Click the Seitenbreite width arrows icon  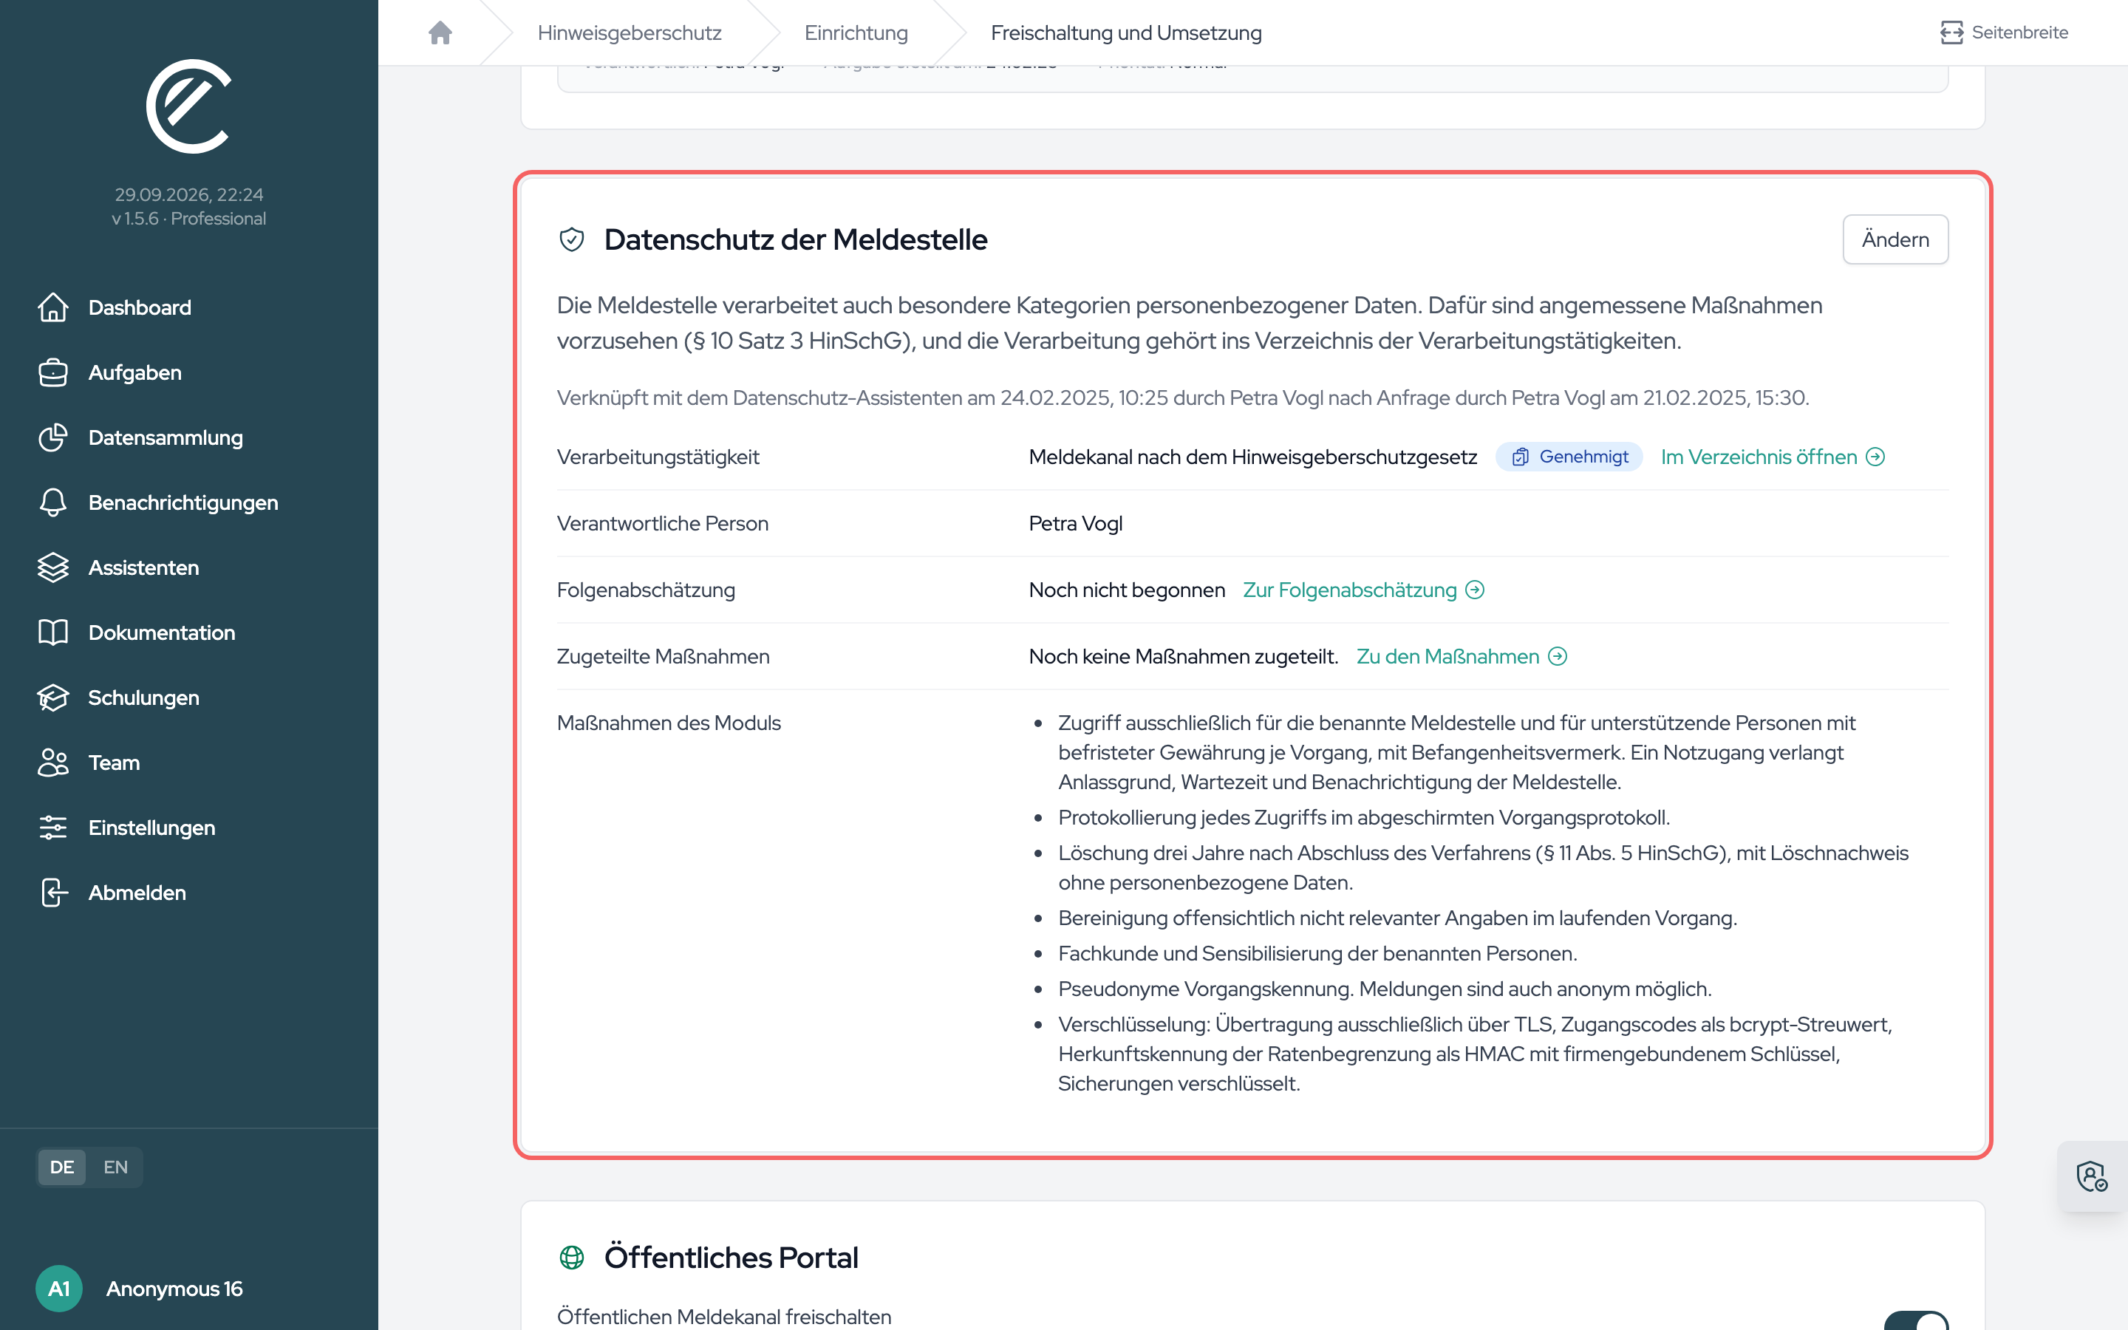point(1951,33)
